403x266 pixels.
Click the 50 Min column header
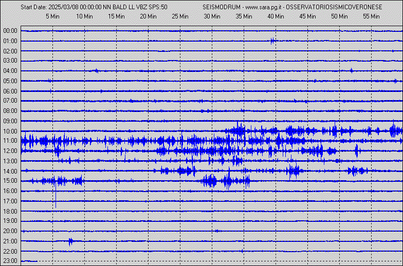pos(339,16)
